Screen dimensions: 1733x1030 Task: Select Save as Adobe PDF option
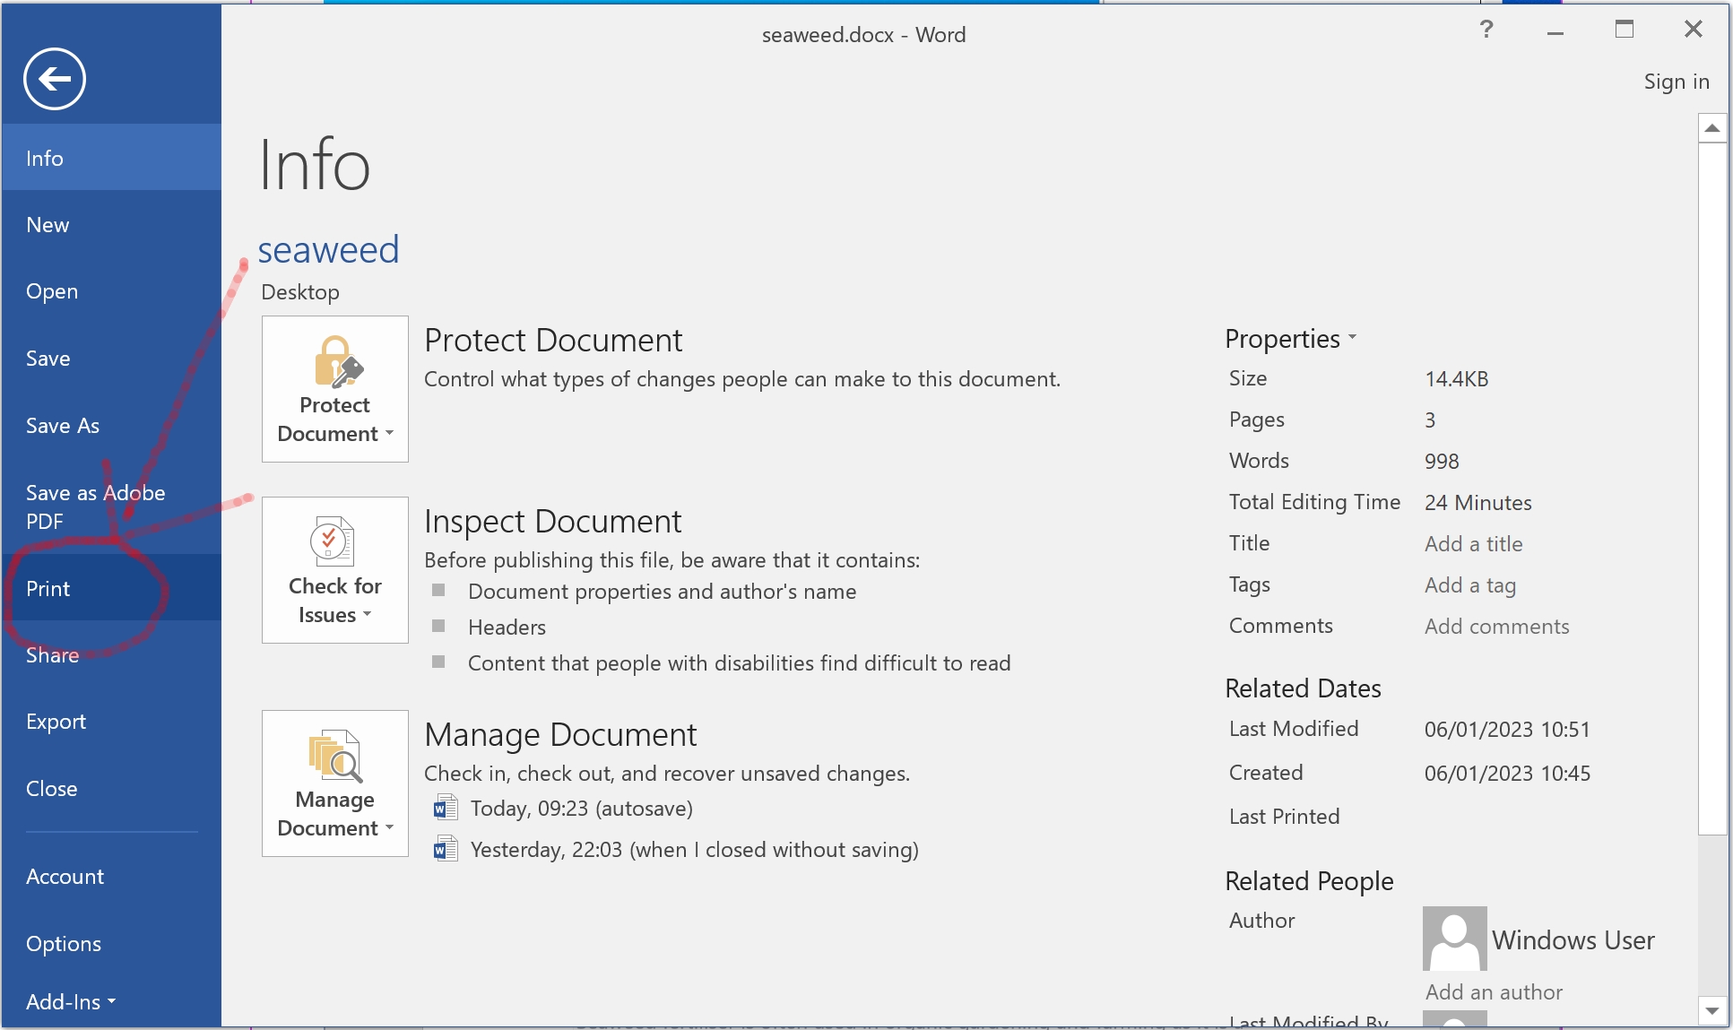coord(97,506)
